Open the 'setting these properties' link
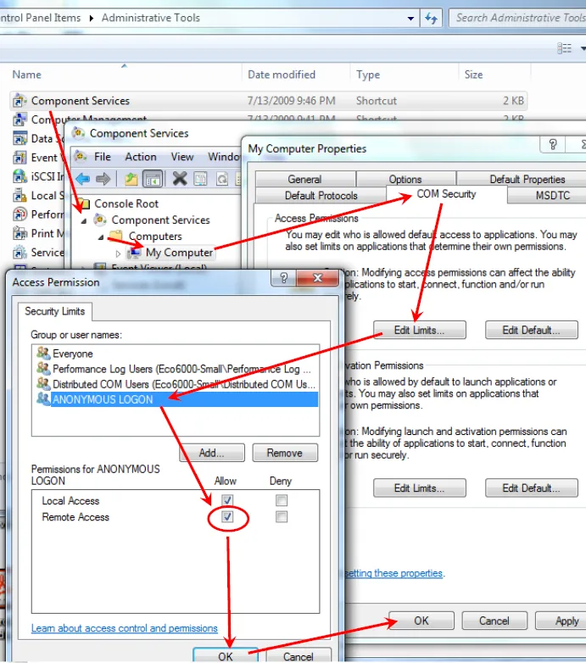Screen dimensions: 586x663 point(394,573)
